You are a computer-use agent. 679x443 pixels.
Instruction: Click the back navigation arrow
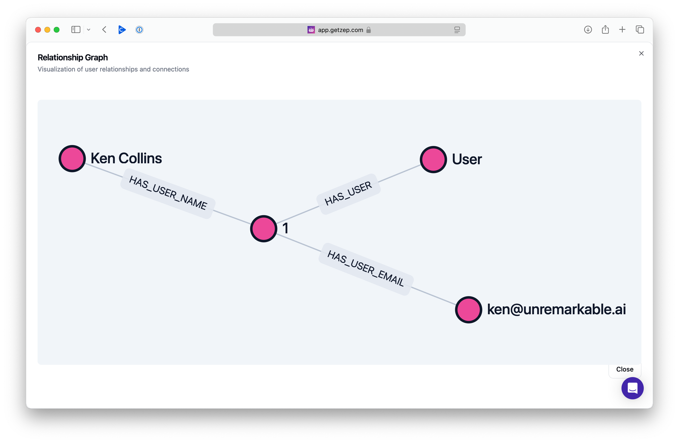tap(104, 30)
